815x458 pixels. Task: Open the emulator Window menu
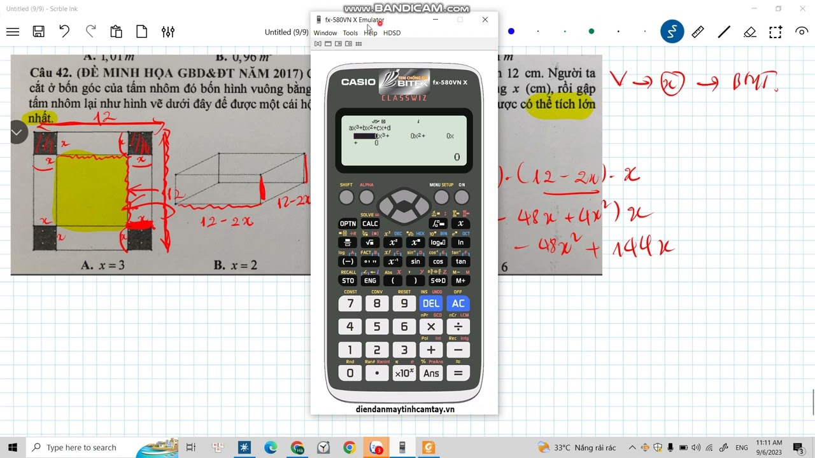(325, 33)
